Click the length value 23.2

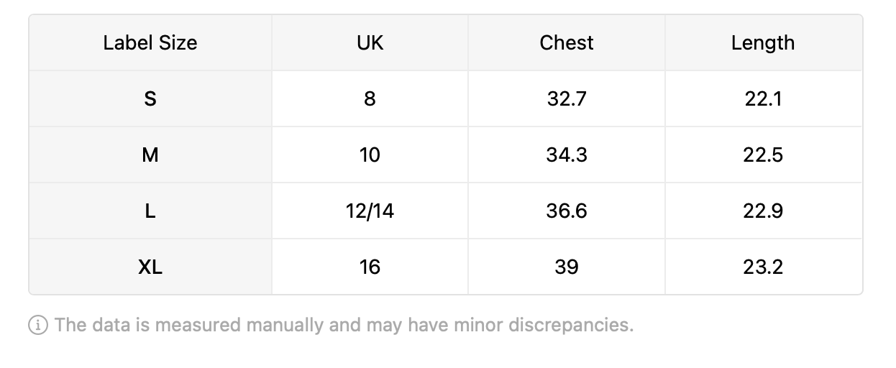click(763, 267)
